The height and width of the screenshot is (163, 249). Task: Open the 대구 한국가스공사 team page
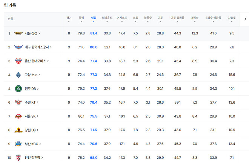point(38,47)
